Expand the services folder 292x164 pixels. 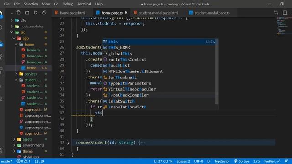pos(16,74)
